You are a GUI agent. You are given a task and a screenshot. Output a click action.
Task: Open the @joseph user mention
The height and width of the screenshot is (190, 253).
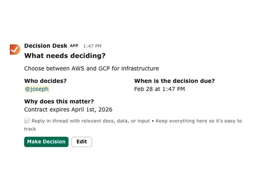coord(36,89)
